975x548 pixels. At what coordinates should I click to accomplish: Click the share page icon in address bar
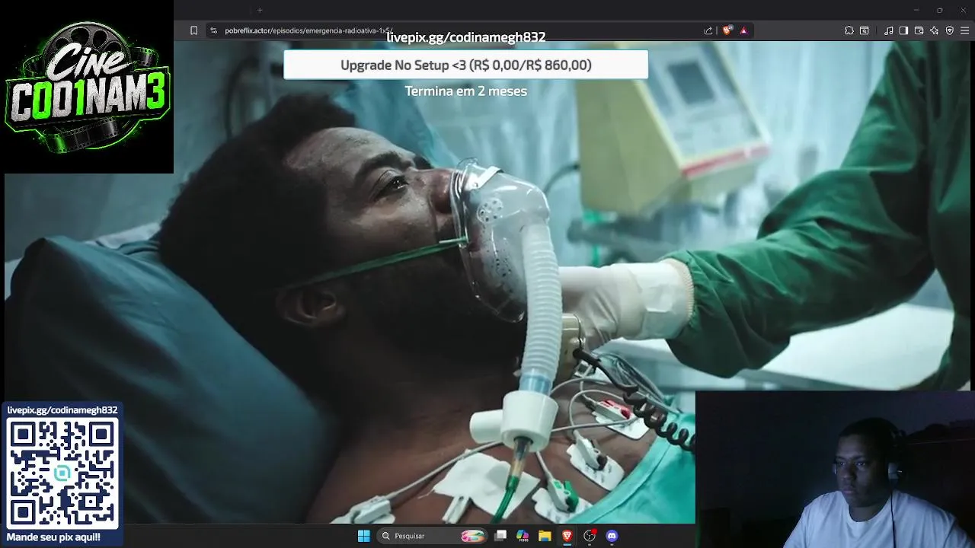(708, 30)
